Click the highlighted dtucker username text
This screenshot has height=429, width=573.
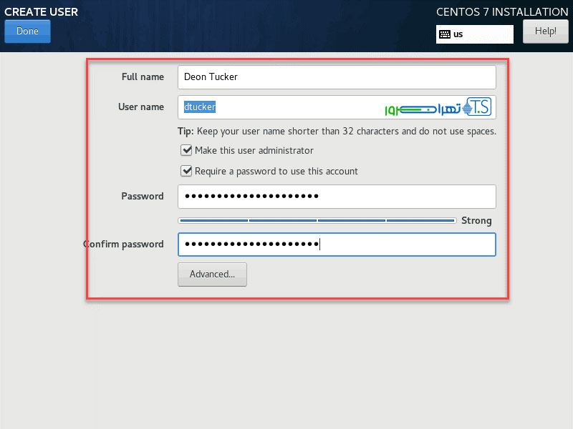(200, 107)
